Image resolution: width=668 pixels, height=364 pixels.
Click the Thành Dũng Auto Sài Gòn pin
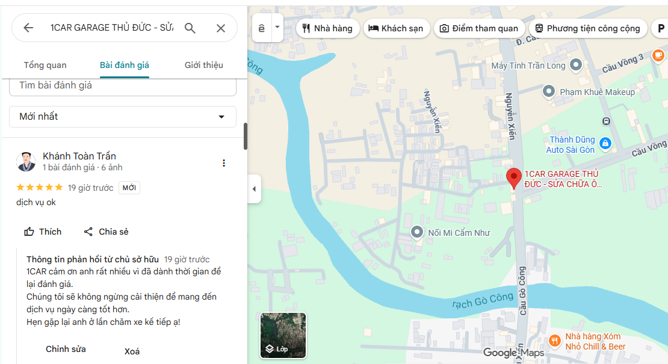(605, 143)
